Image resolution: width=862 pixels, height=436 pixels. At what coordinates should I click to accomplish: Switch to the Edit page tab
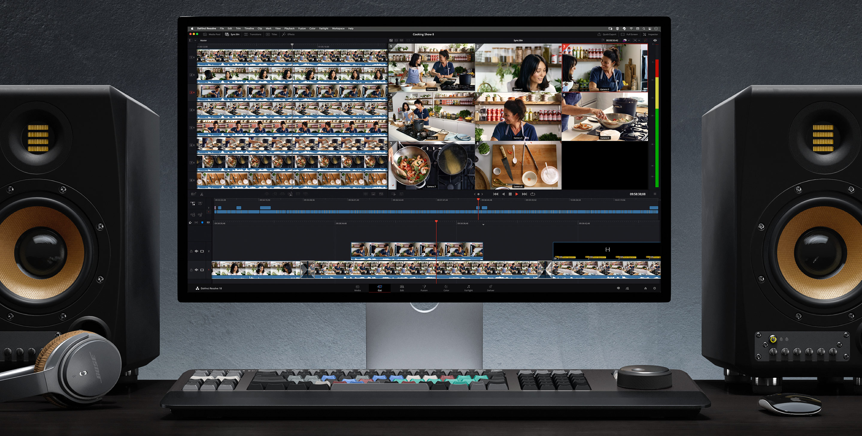[402, 288]
